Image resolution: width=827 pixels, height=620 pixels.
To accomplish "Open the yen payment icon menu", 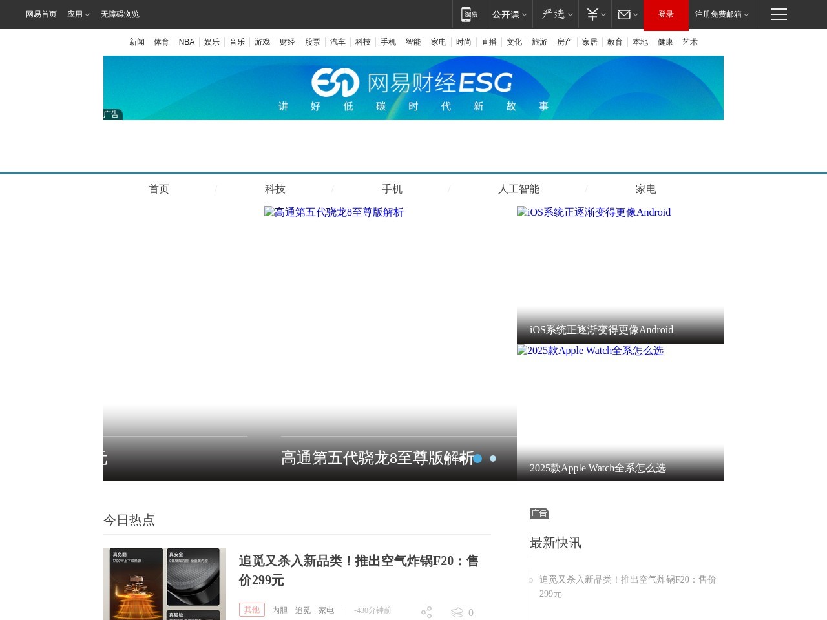I will 596,14.
